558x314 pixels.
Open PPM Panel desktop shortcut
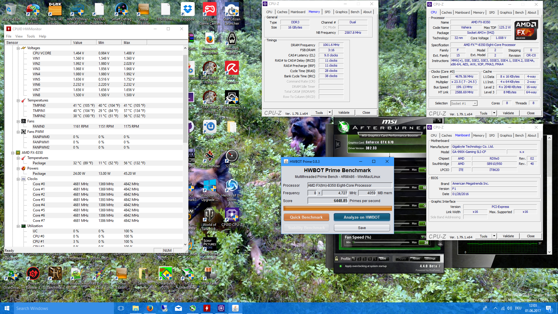pyautogui.click(x=210, y=276)
